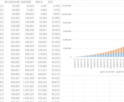This screenshot has height=102, width=124.
Task: Click the 30.30% cell
Action: tap(54, 42)
